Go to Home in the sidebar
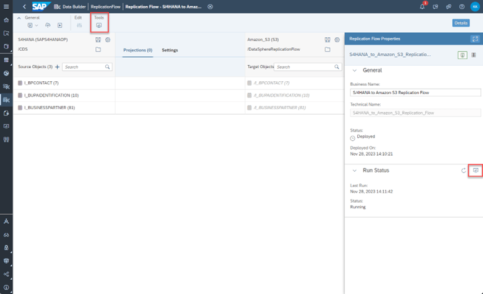Screen dimensions: 483x294 [x=6, y=20]
